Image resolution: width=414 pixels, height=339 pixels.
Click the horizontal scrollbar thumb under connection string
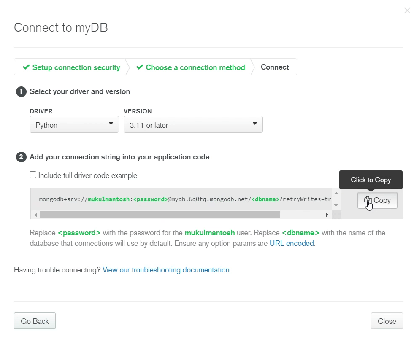pyautogui.click(x=160, y=215)
